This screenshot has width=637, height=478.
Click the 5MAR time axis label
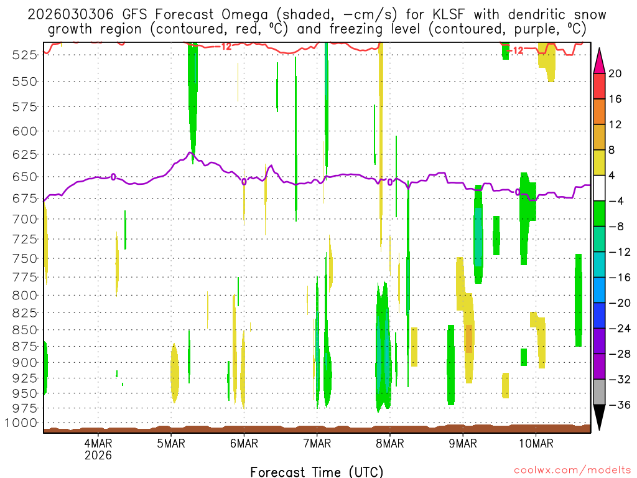pyautogui.click(x=171, y=443)
